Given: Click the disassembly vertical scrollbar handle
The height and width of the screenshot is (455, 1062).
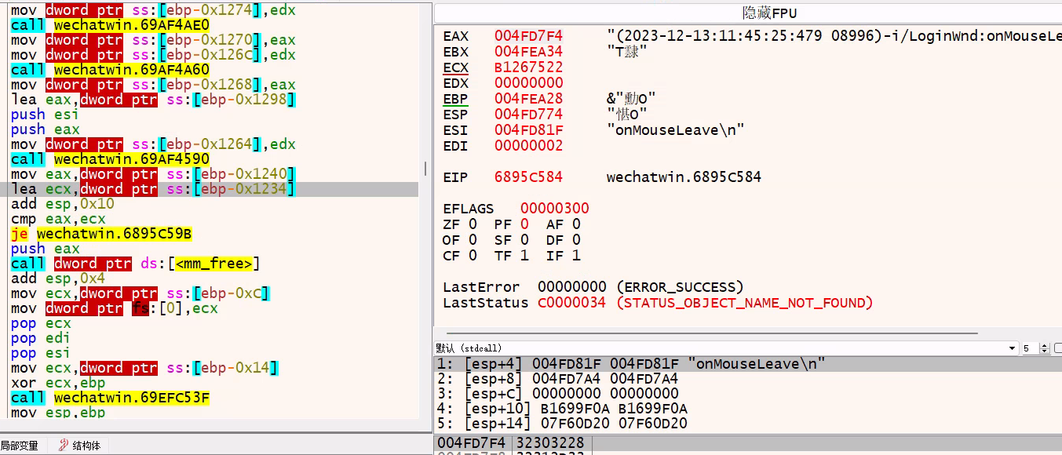Looking at the screenshot, I should (426, 169).
